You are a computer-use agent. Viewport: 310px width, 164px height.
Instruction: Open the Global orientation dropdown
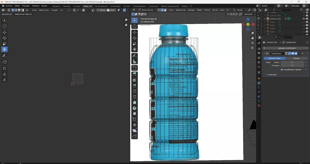click(240, 10)
